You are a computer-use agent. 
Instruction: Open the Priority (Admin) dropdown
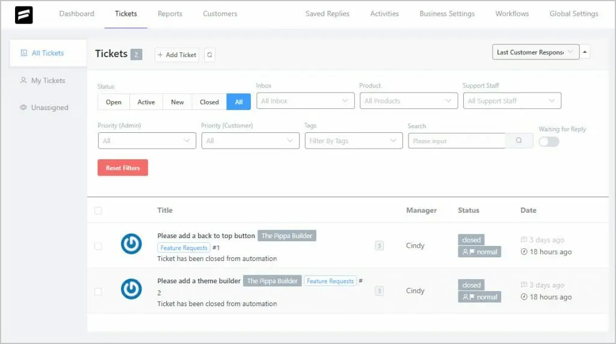(147, 141)
